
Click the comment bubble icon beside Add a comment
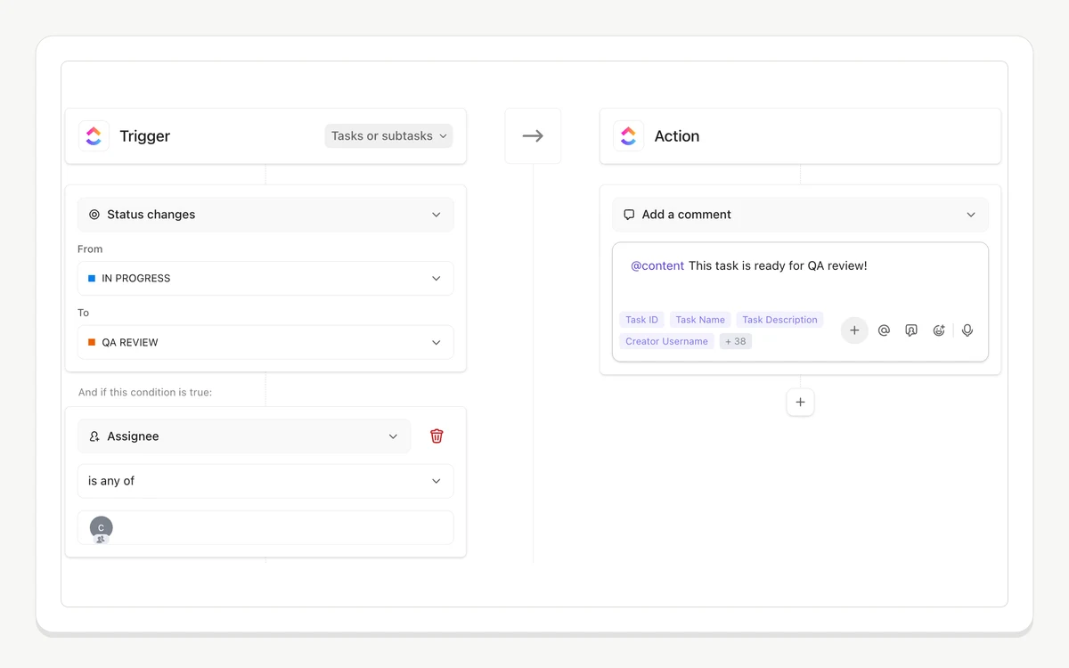coord(629,215)
